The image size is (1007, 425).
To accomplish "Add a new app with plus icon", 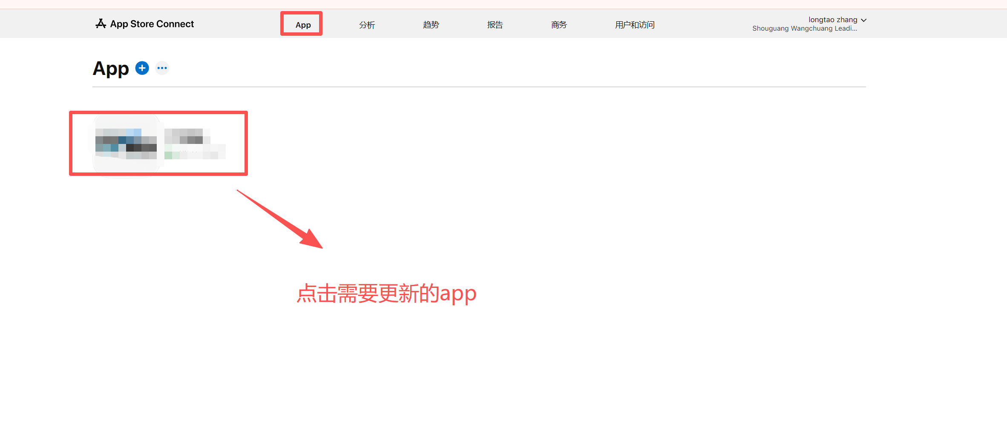I will (142, 68).
